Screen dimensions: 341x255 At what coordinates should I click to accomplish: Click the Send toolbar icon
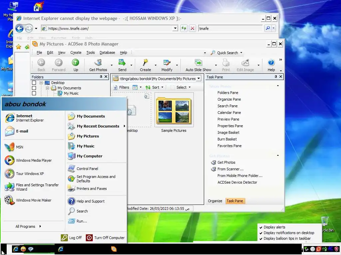tap(122, 65)
